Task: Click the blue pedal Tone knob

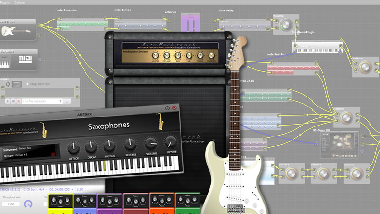Action: click(85, 202)
